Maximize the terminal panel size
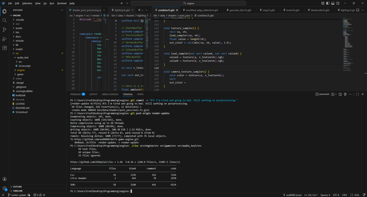The height and width of the screenshot is (197, 367). click(357, 94)
